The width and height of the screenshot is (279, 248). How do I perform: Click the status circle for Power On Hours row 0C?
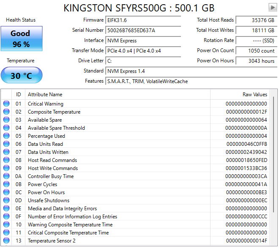[x=6, y=192]
